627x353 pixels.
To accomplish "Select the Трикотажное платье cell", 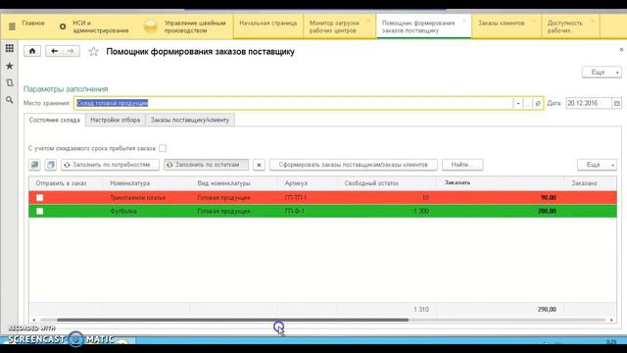I will click(x=146, y=198).
